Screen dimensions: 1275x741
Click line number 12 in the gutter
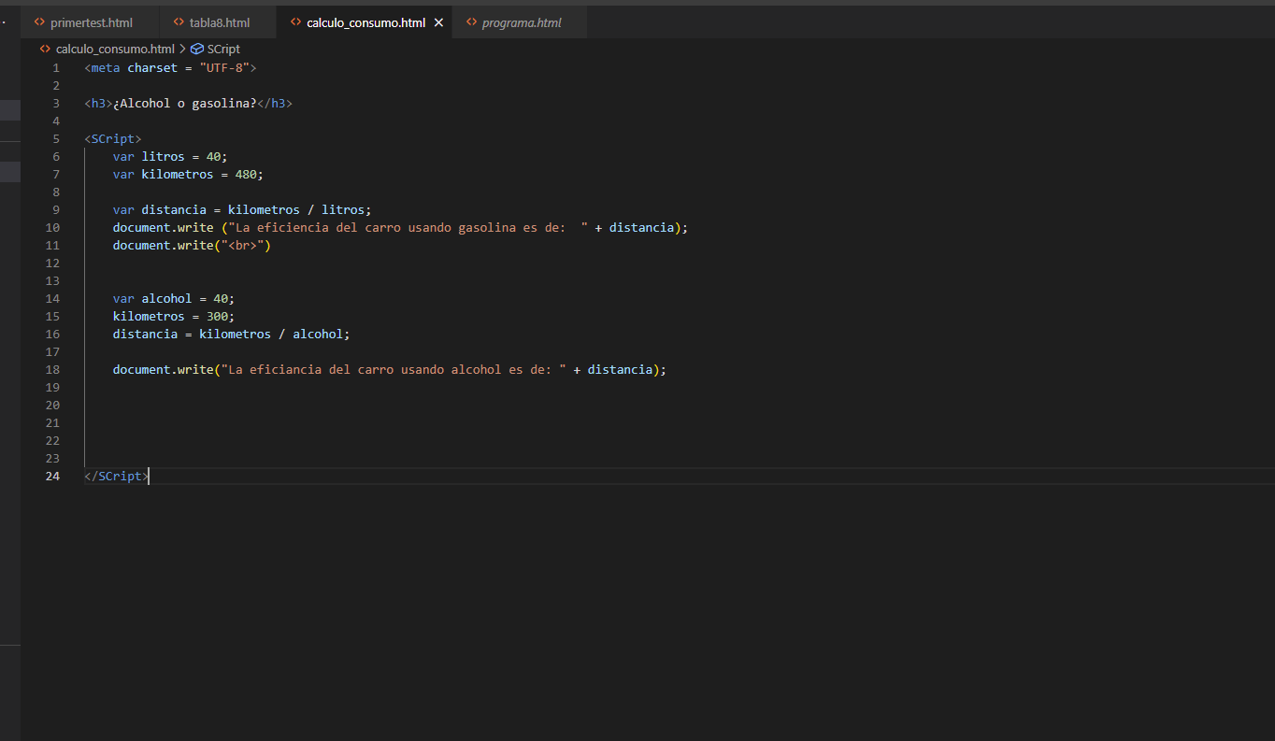point(52,264)
